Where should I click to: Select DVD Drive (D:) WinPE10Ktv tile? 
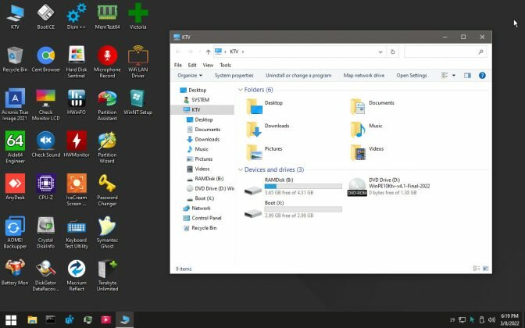tap(389, 187)
